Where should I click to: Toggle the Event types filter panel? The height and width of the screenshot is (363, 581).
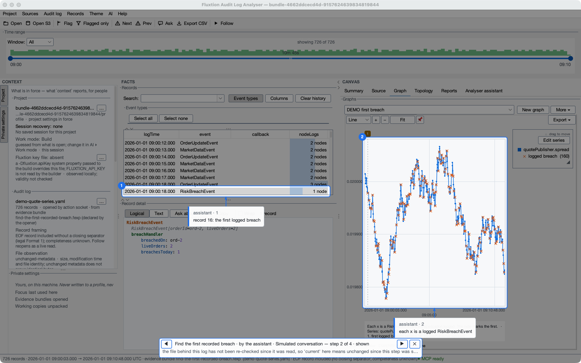[x=246, y=98]
